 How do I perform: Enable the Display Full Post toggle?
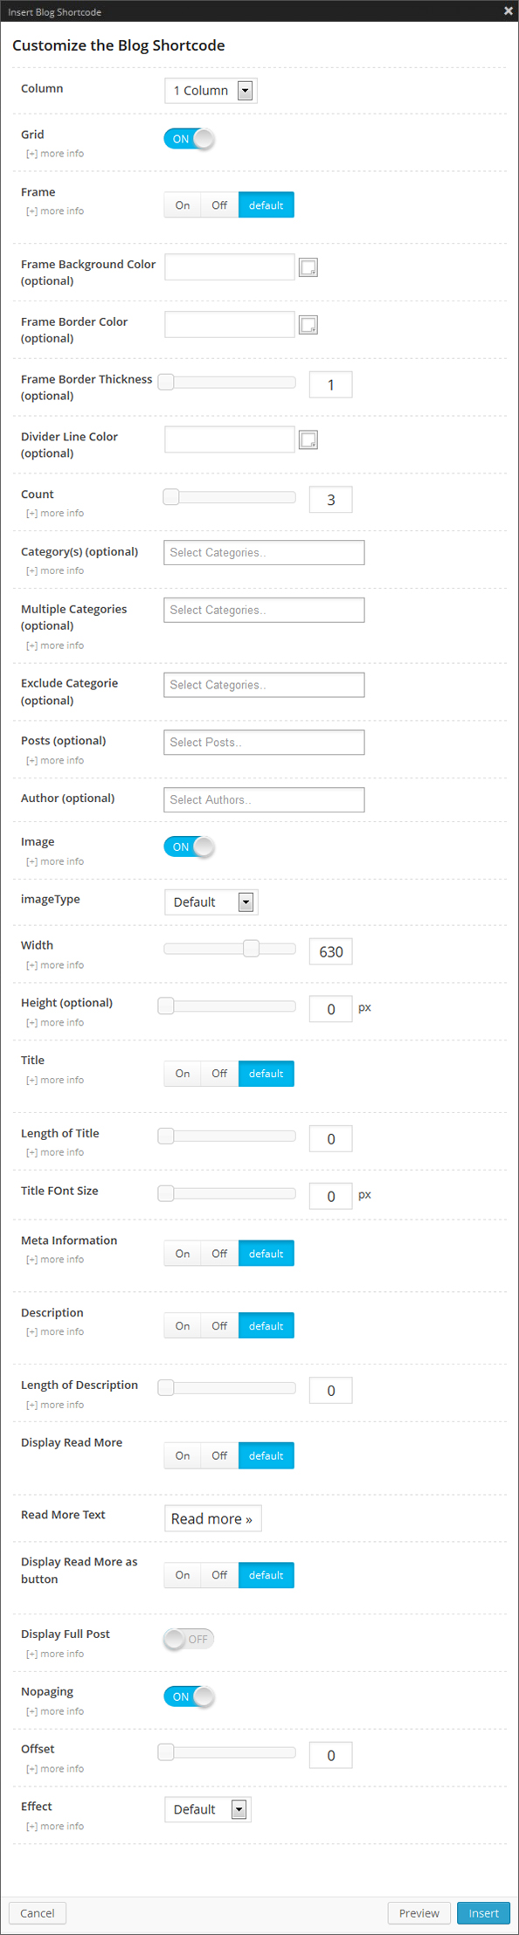(188, 1639)
